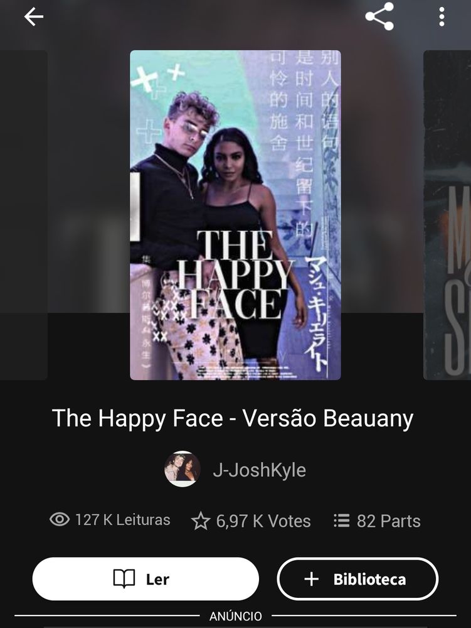This screenshot has height=628, width=471.
Task: Tap the 127 K Leituras read count
Action: 122,520
